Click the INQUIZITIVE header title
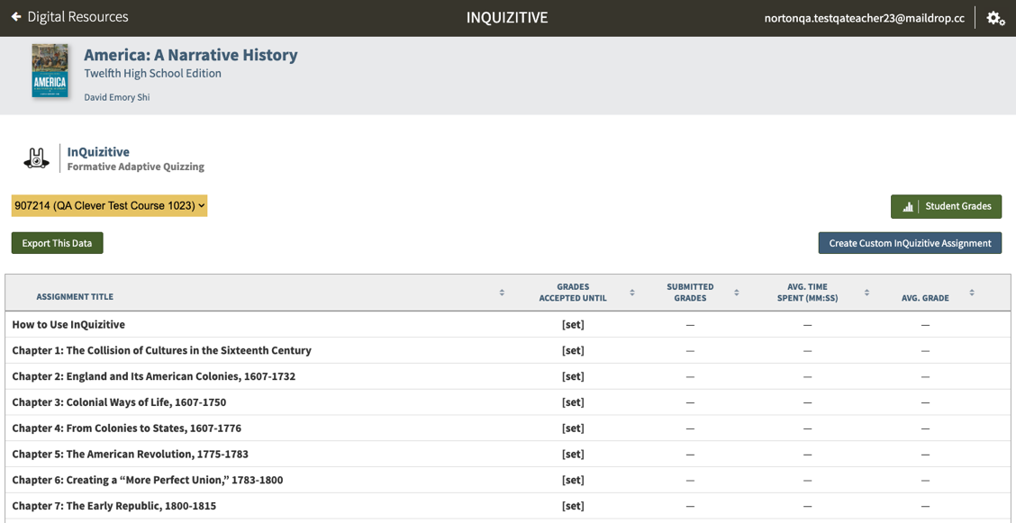 tap(507, 18)
